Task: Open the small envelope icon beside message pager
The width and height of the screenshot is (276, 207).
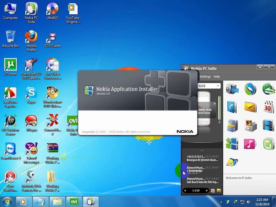Action: click(x=219, y=190)
